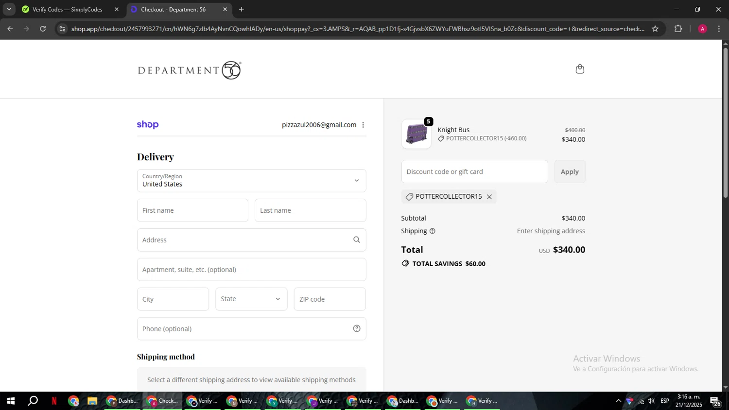Select the Apartment, suite field
Viewport: 729px width, 410px height.
pos(251,270)
